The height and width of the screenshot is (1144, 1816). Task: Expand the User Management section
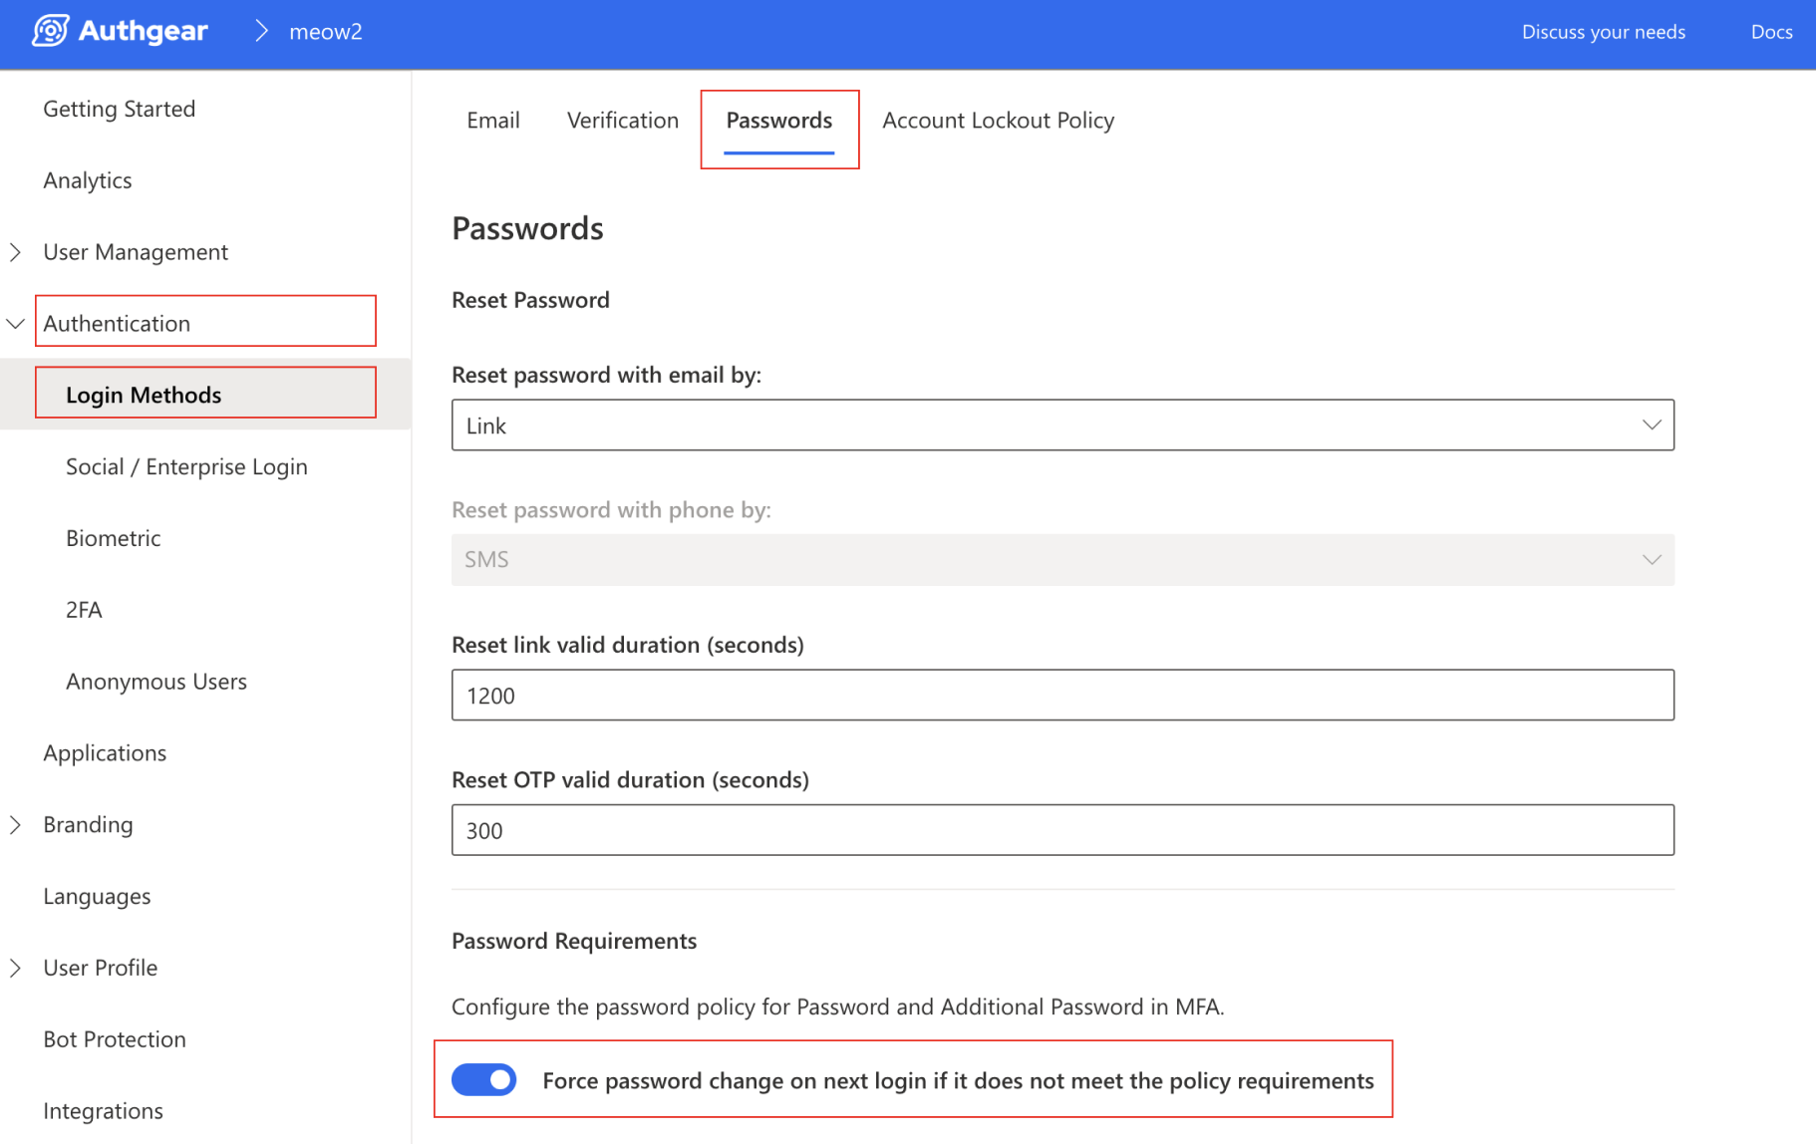(16, 252)
